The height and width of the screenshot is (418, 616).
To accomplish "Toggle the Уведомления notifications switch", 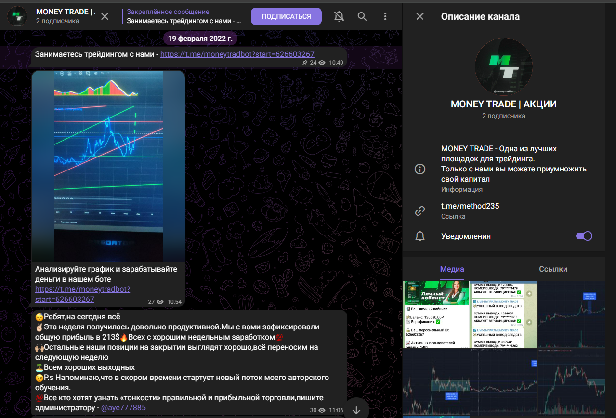I will coord(584,236).
